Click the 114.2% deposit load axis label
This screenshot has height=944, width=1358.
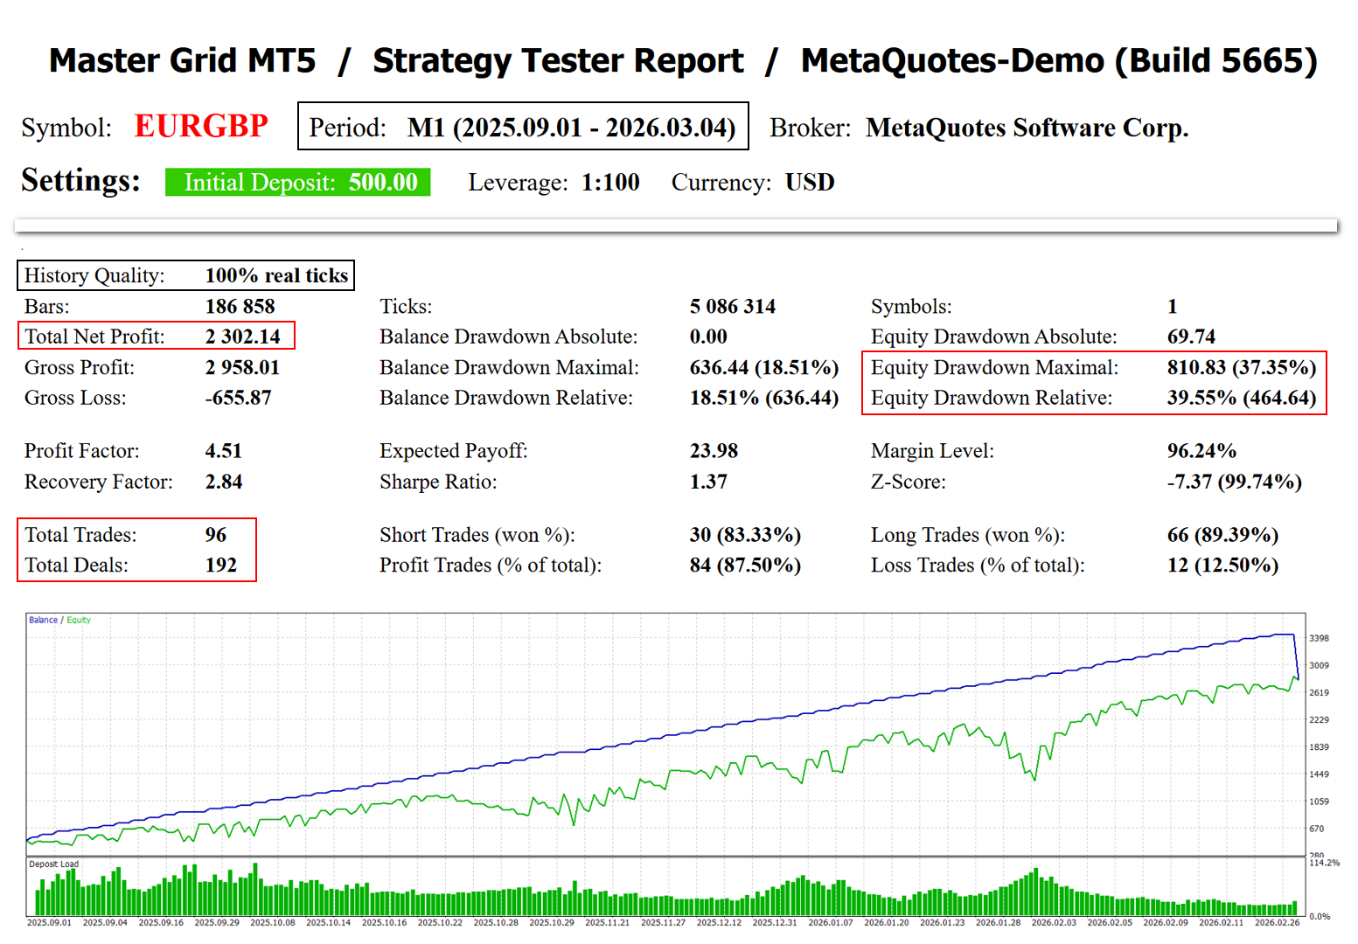(1324, 863)
